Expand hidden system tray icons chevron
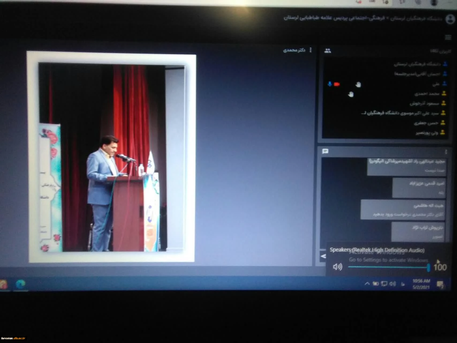 pos(367,284)
